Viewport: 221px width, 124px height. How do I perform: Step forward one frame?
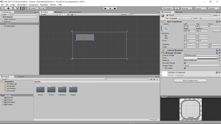(115, 8)
